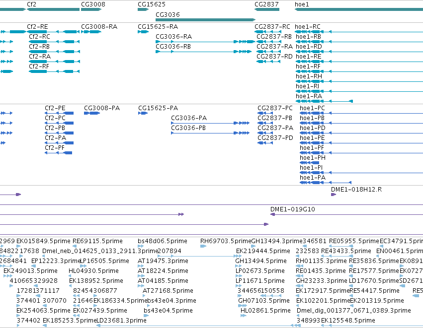Screen dimensions: 423x328
Task: Click protein Cf2-PF label
Action: tap(55, 148)
